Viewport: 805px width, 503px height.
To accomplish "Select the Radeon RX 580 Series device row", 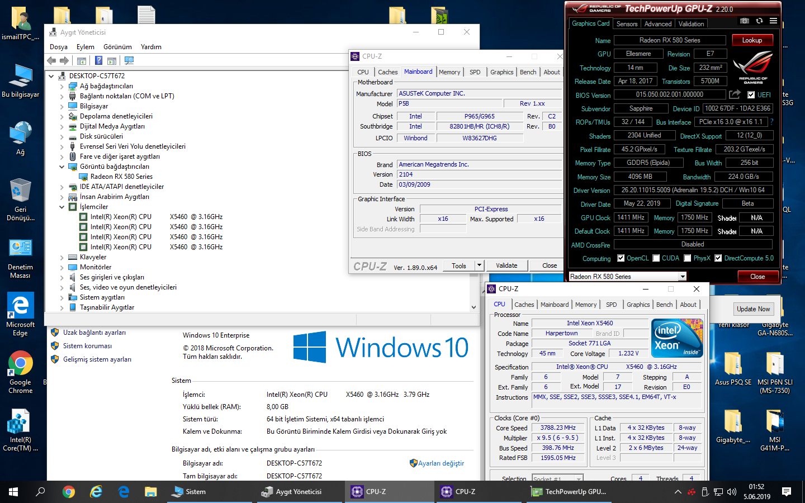I will 121,177.
